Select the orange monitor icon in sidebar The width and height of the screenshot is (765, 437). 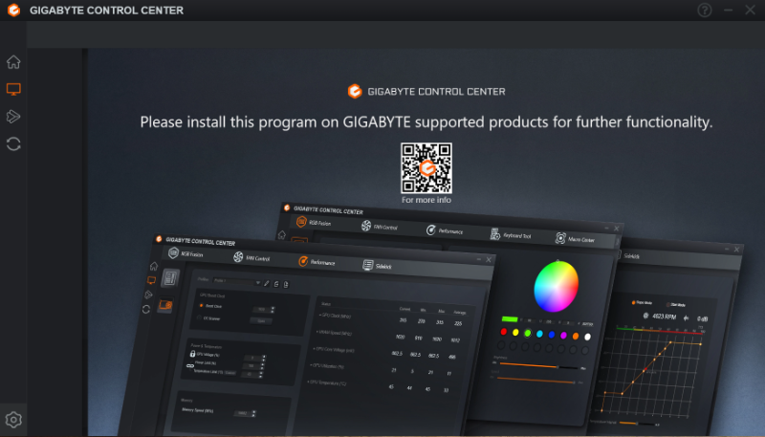(13, 89)
